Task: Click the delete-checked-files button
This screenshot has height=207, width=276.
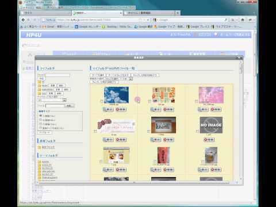Action: (145, 75)
